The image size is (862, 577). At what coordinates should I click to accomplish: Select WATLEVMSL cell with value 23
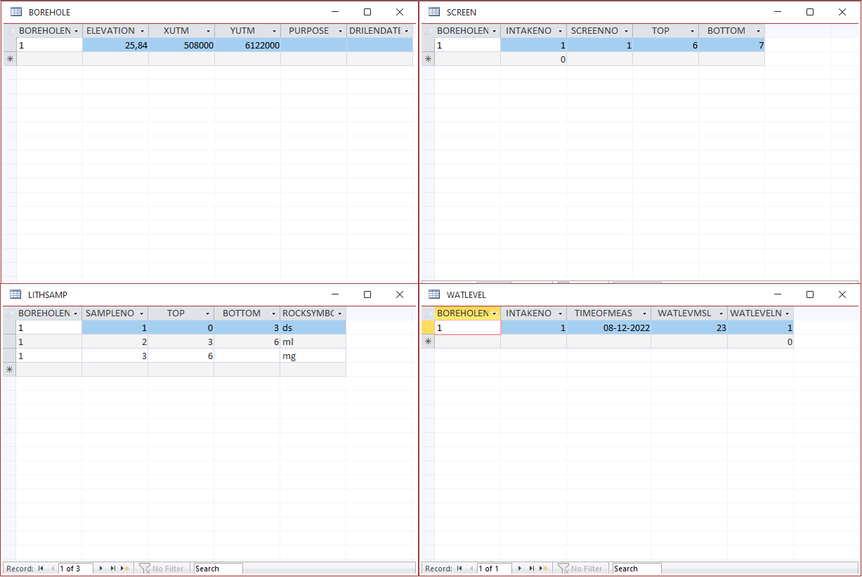[689, 328]
